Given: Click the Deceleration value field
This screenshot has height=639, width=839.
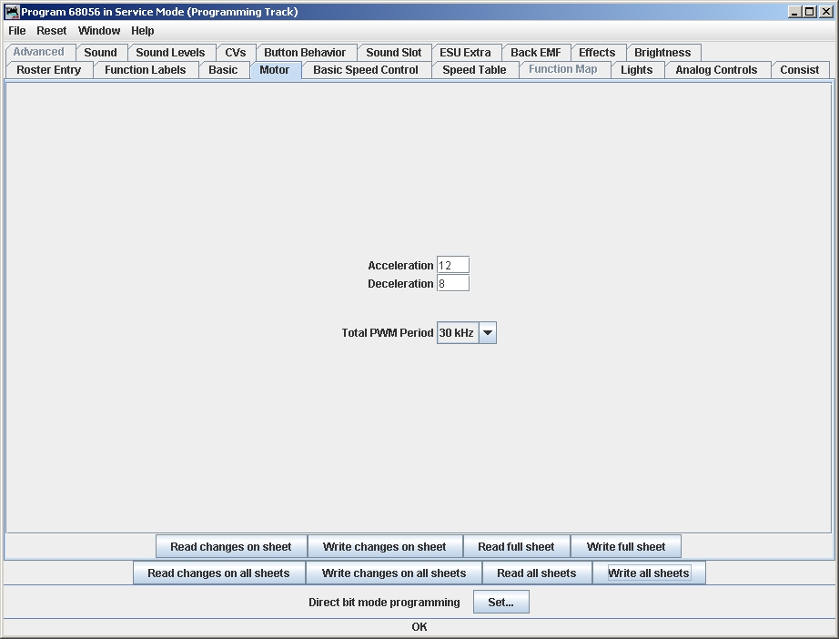Looking at the screenshot, I should pyautogui.click(x=452, y=283).
